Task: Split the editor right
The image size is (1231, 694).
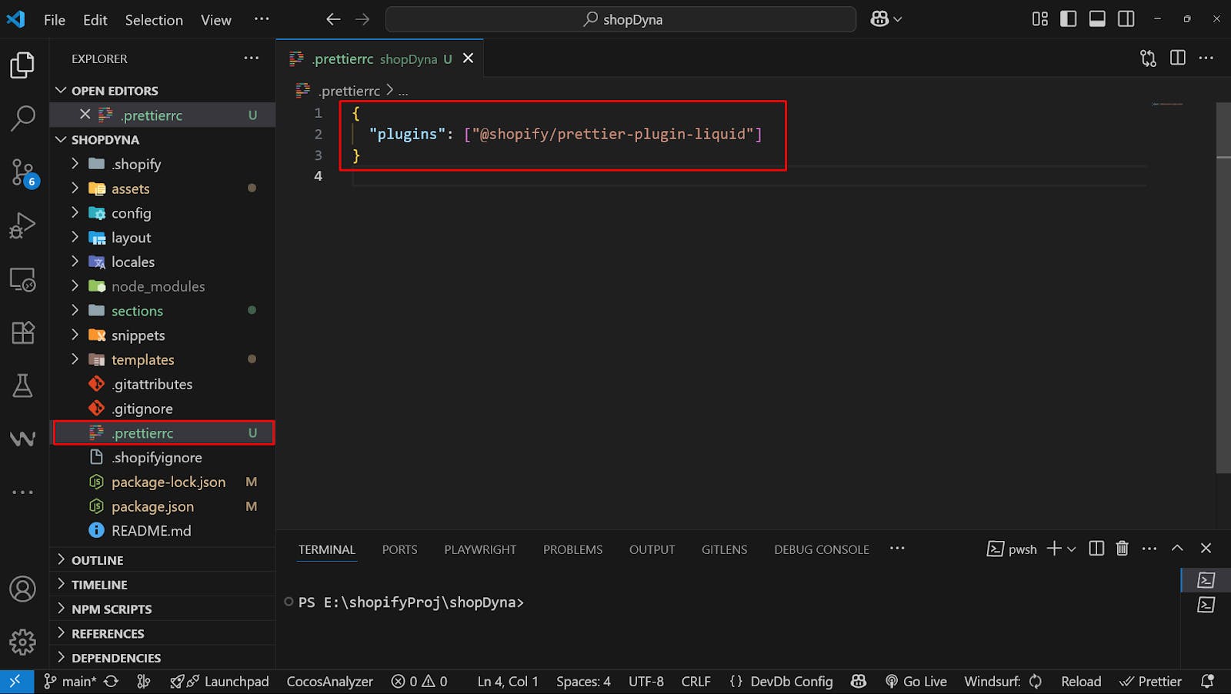Action: 1177,58
